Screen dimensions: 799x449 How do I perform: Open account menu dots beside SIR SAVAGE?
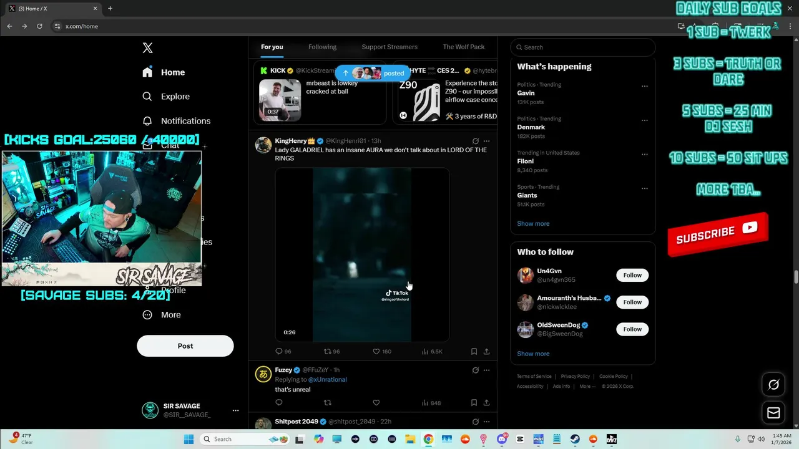[x=235, y=410]
